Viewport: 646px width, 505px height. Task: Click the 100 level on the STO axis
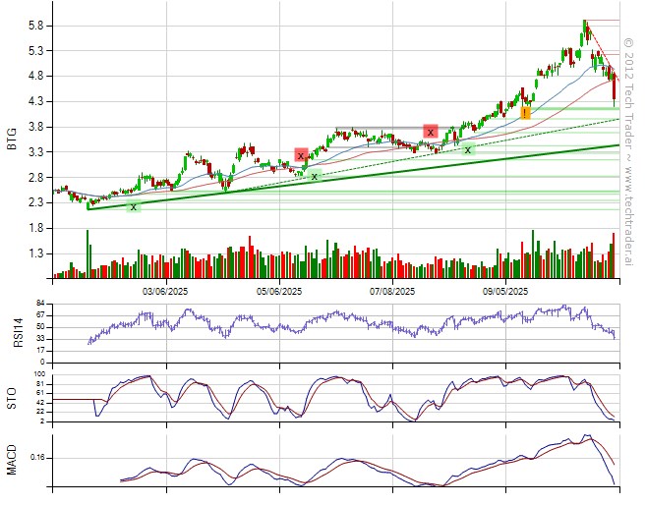(39, 374)
